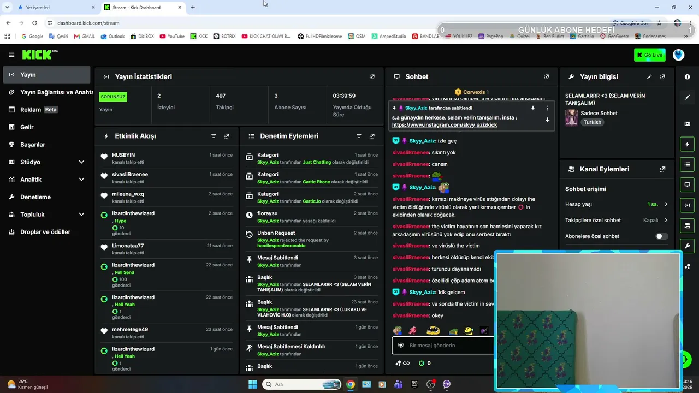
Task: Insert the yellow sunglasses emote
Action: [433, 330]
